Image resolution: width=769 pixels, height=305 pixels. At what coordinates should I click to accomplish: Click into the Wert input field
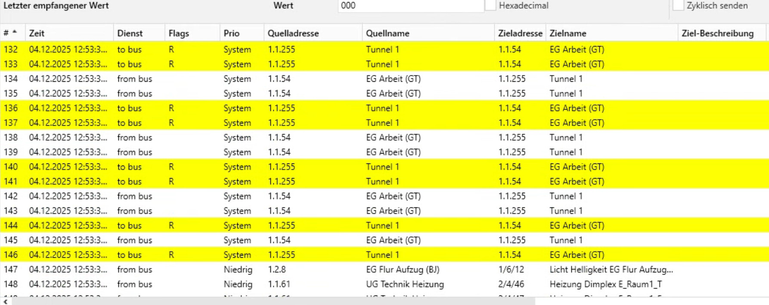pos(410,6)
